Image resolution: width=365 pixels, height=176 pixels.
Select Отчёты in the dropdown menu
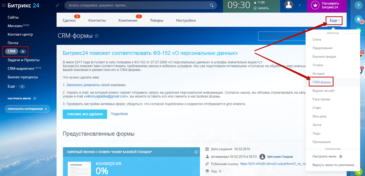(x=318, y=65)
